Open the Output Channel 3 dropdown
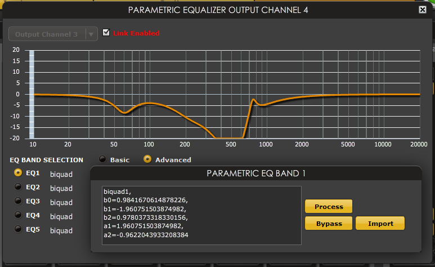 [53, 34]
